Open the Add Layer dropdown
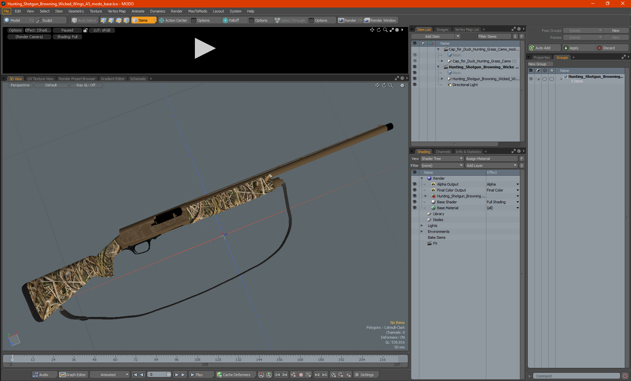The height and width of the screenshot is (381, 631). [492, 166]
